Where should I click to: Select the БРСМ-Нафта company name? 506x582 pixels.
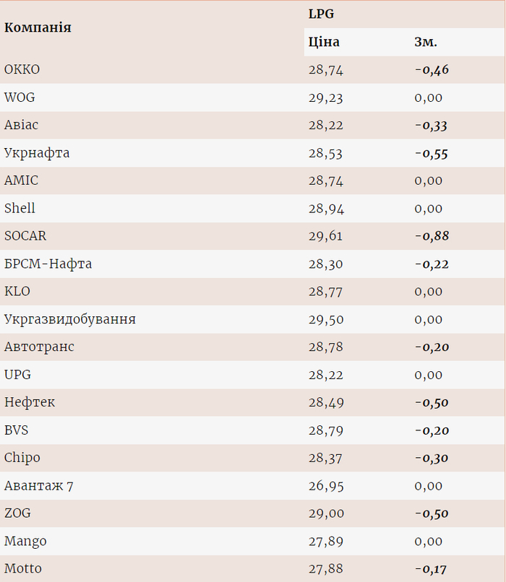(48, 264)
